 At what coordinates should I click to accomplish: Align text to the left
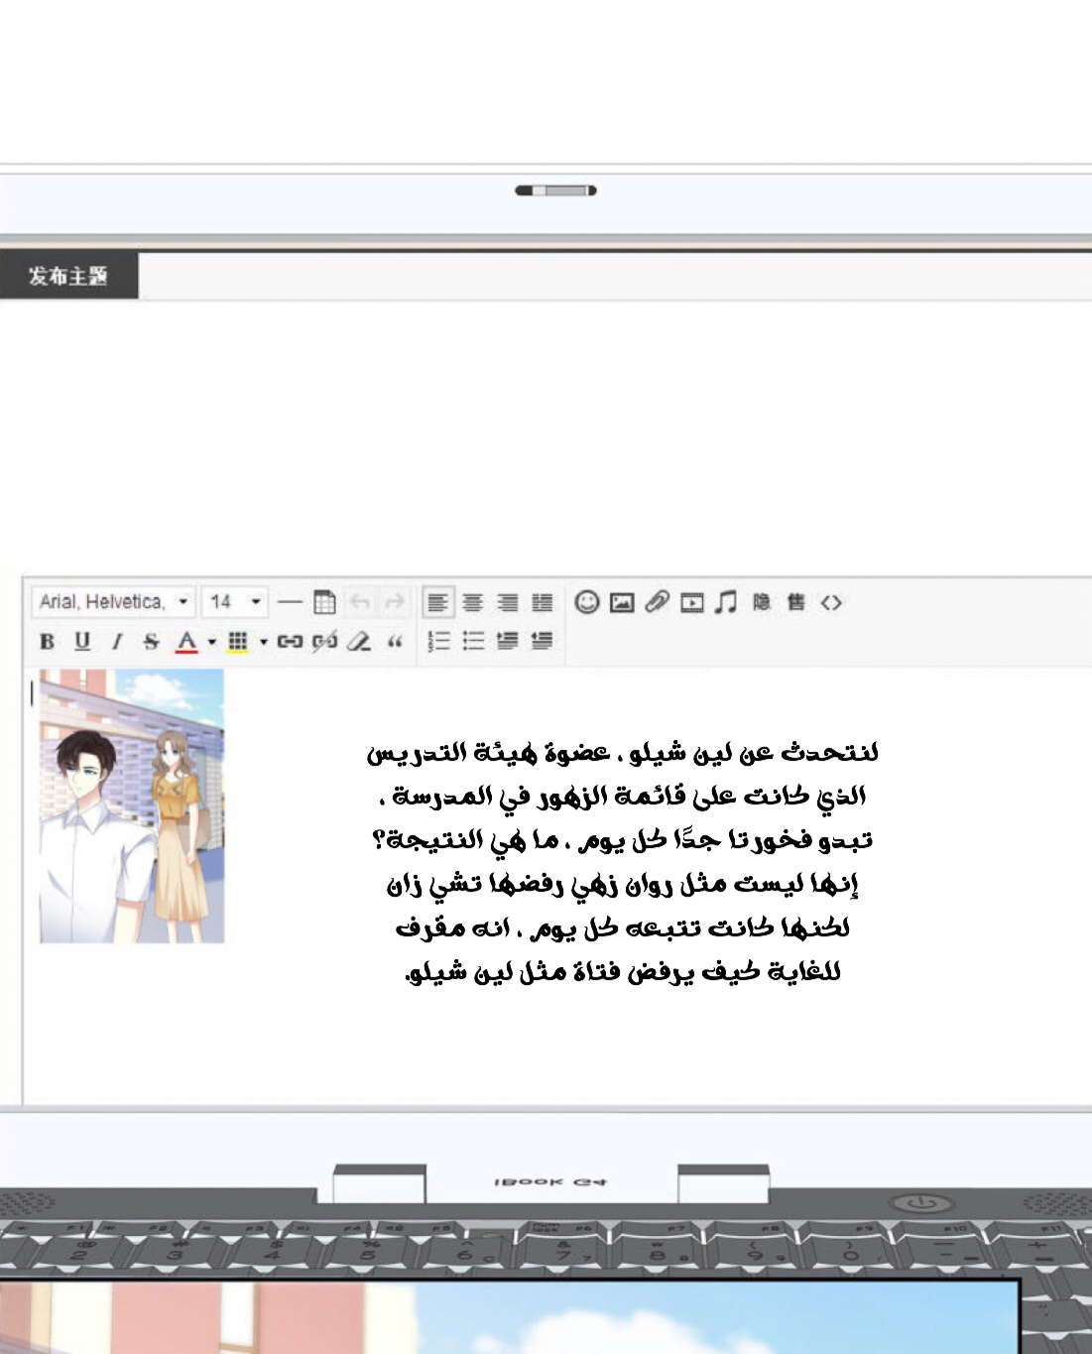[x=437, y=602]
